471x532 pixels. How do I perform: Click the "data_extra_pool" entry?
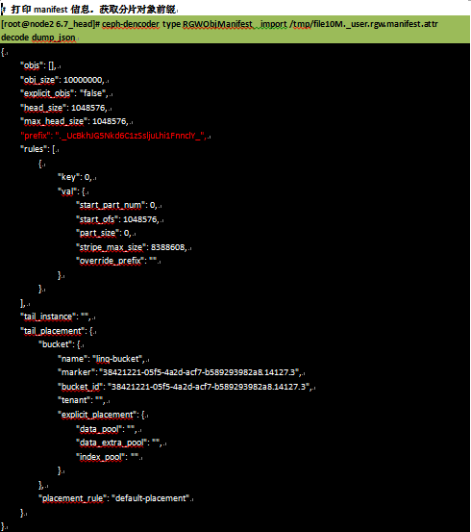point(120,443)
